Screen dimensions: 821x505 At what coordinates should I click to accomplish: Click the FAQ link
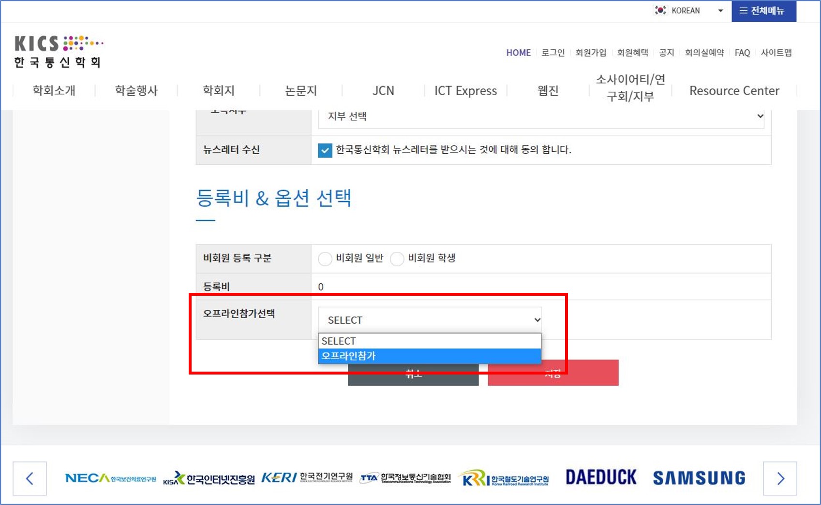pyautogui.click(x=742, y=53)
